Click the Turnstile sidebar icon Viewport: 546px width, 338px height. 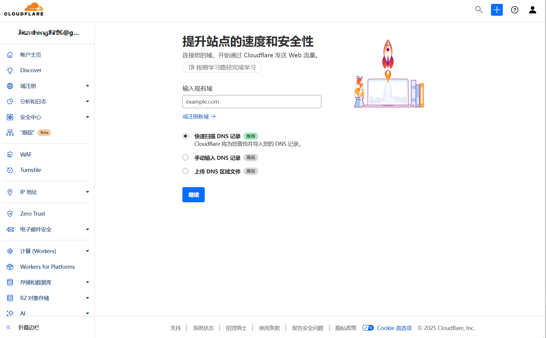coord(10,170)
